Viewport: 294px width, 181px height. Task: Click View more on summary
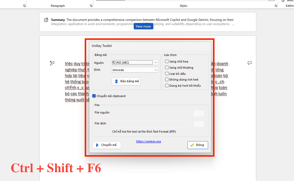click(x=143, y=26)
